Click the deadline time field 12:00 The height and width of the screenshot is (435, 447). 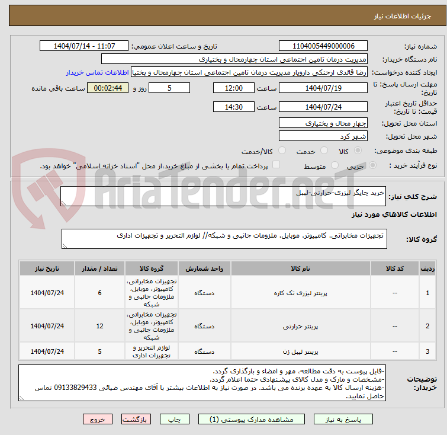[x=233, y=88]
